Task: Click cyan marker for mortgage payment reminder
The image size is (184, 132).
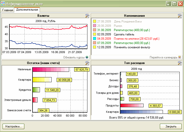Action: pyautogui.click(x=95, y=39)
